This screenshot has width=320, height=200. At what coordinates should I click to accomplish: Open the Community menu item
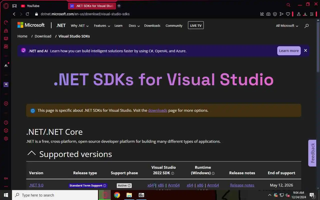(174, 25)
